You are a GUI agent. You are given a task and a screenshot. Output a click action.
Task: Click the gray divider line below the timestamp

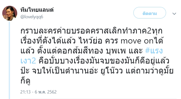98,99
